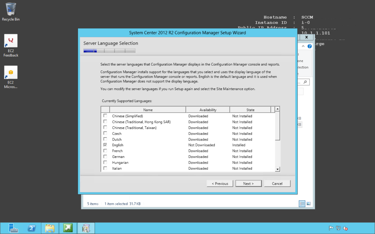
Task: Click the volume icon in the system tray
Action: (x=345, y=228)
